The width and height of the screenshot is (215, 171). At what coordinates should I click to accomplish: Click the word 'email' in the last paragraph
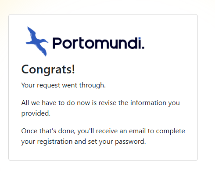click(137, 131)
